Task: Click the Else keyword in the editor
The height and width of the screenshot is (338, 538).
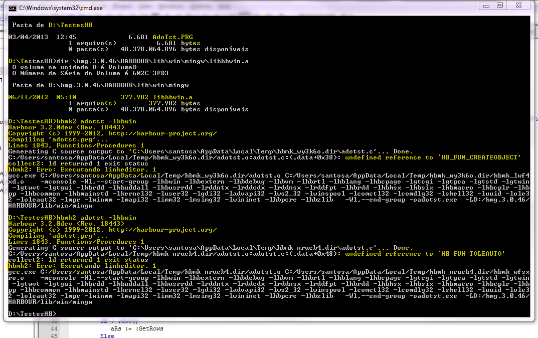Action: click(x=107, y=335)
